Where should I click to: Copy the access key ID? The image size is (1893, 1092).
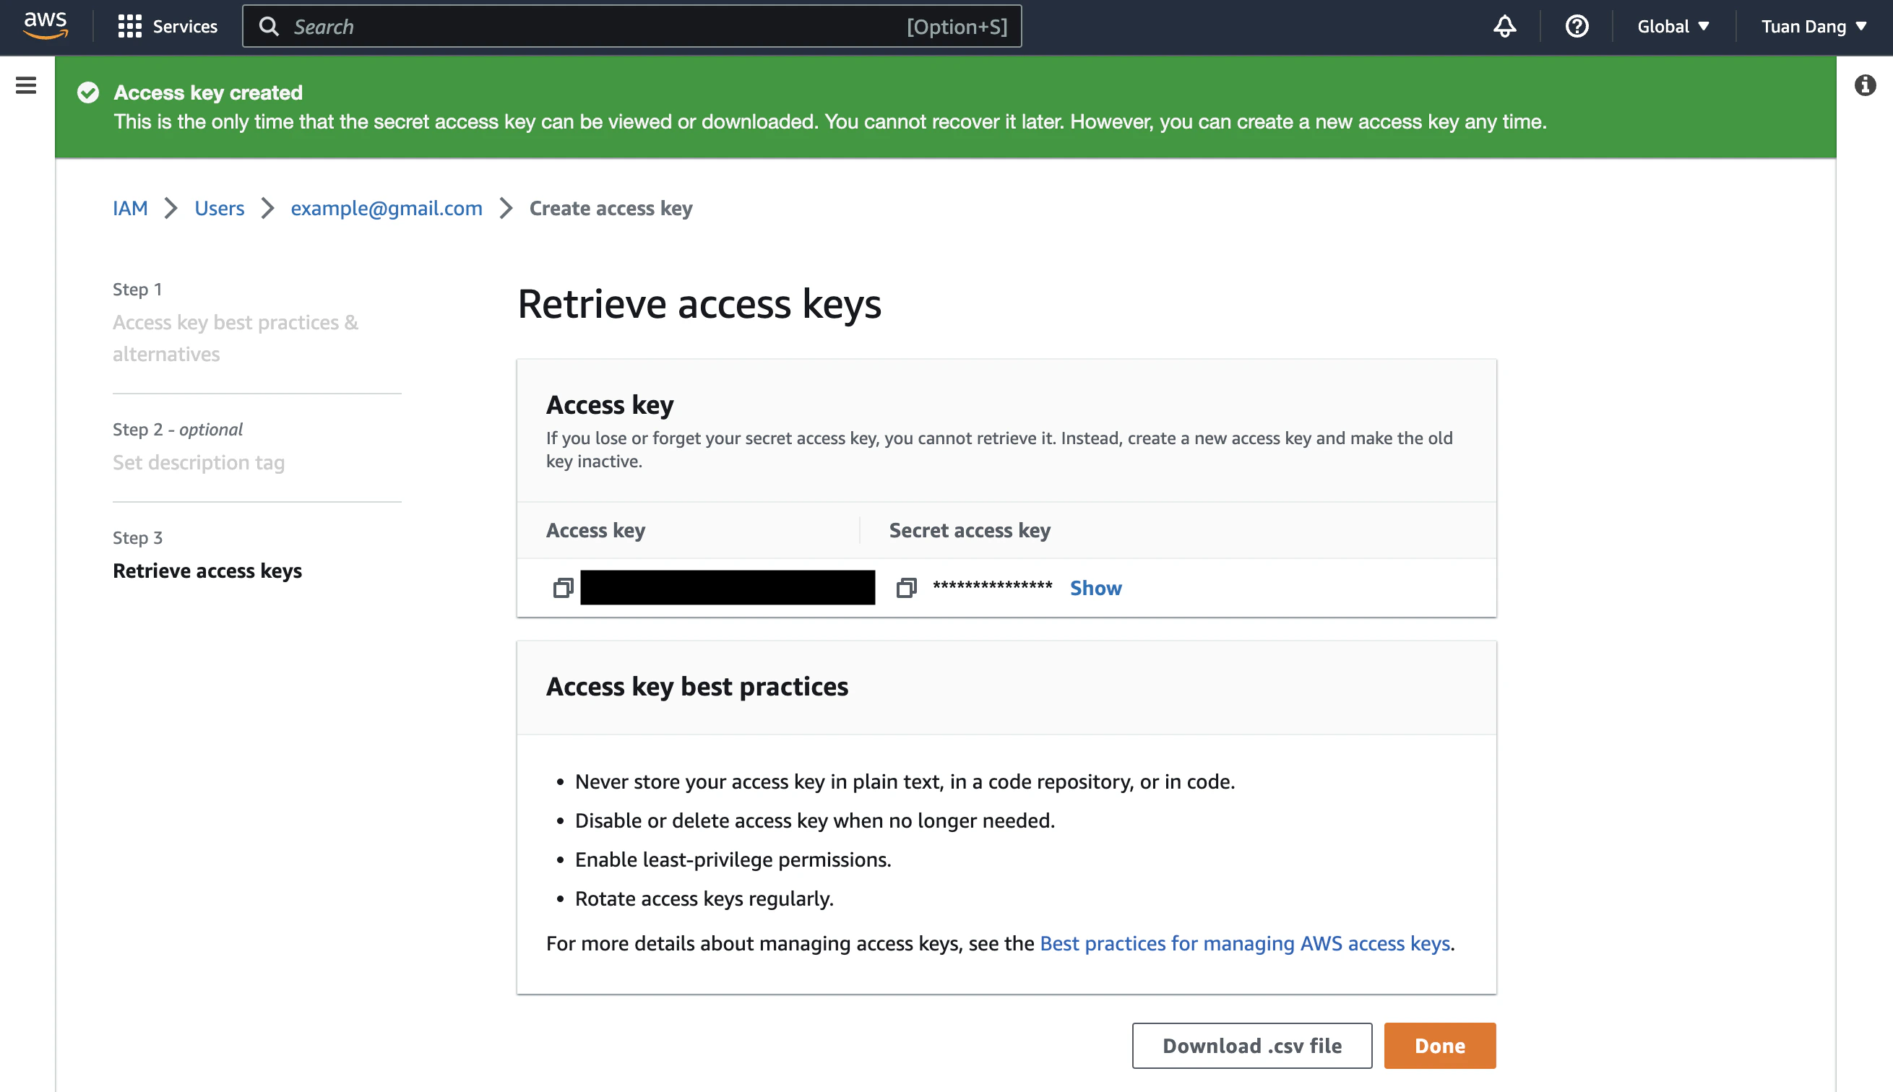[x=563, y=588]
